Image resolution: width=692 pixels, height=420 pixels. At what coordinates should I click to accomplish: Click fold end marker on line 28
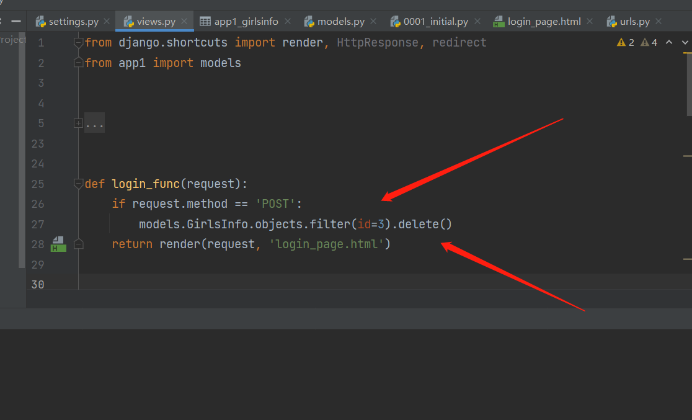point(79,244)
